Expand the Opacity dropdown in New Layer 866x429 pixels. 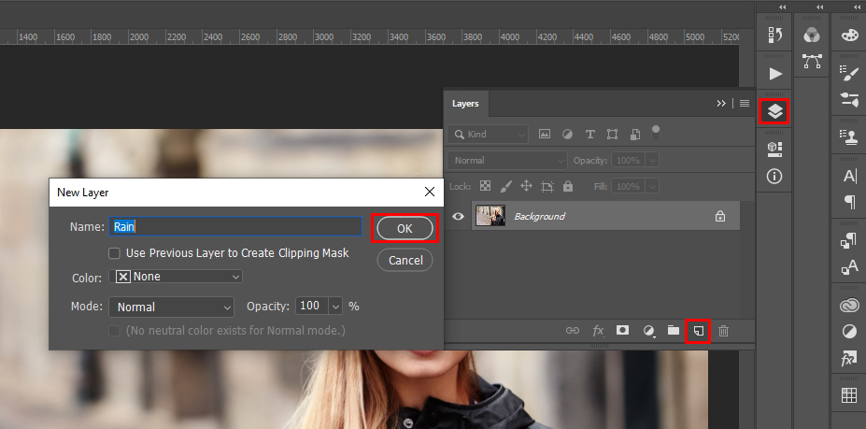pos(335,307)
